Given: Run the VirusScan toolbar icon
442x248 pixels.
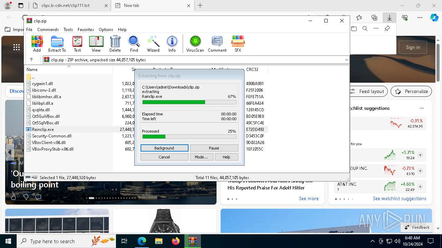Looking at the screenshot, I should pos(195,44).
